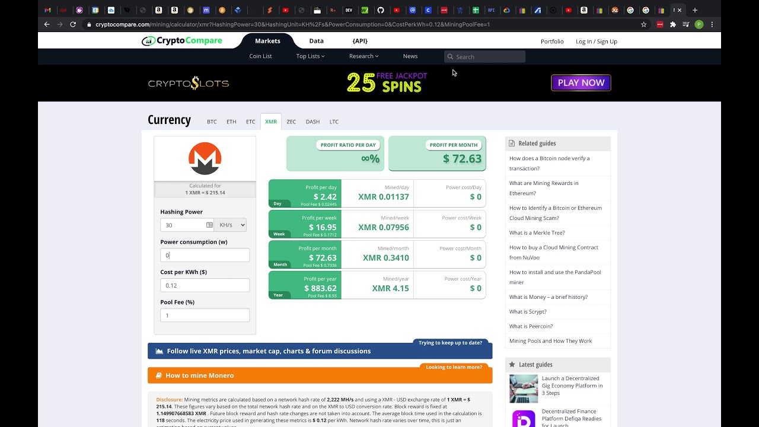Open the Markets main tab
The height and width of the screenshot is (427, 759).
[x=267, y=41]
